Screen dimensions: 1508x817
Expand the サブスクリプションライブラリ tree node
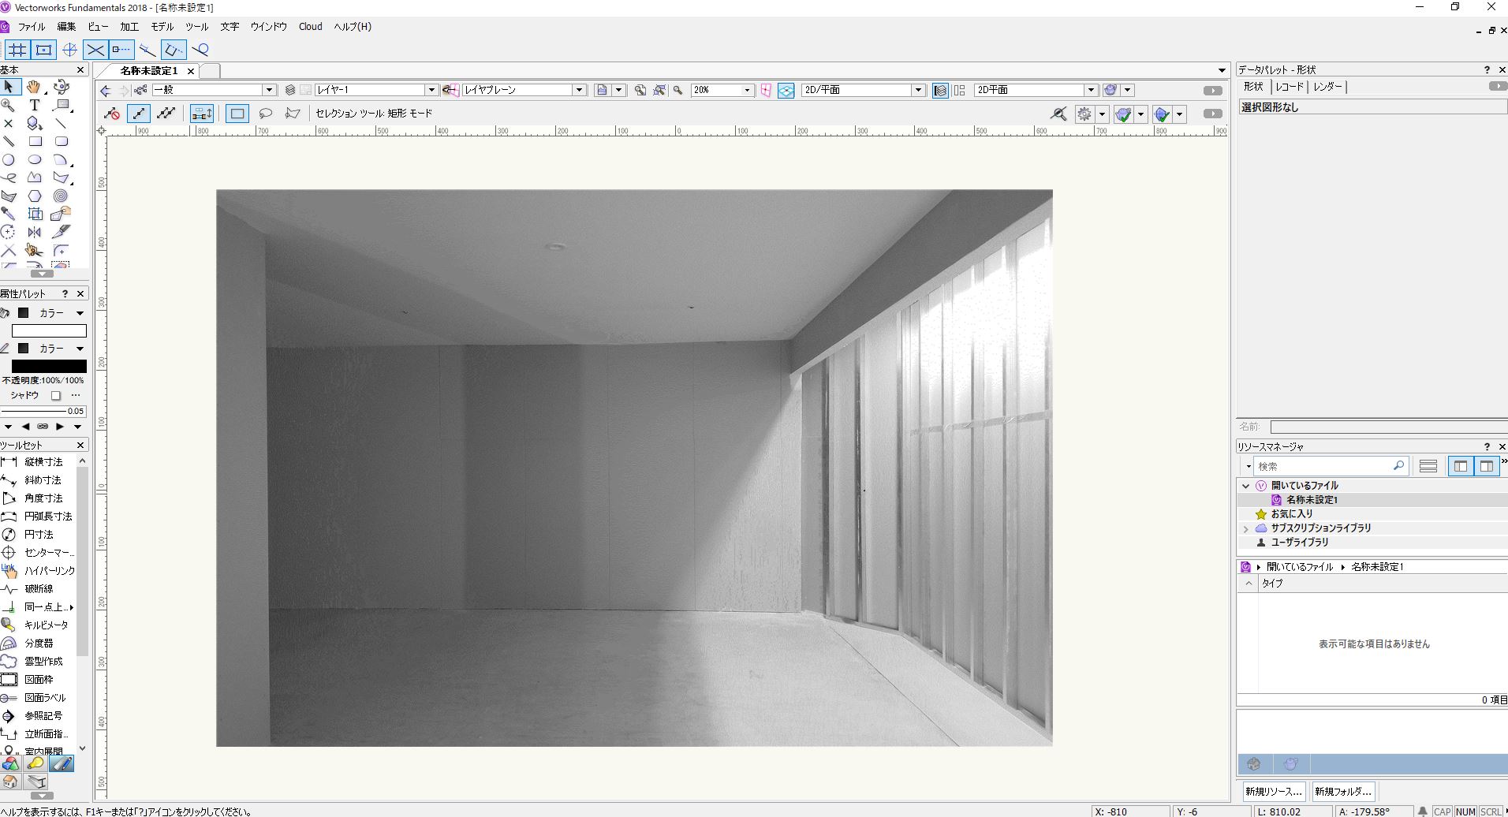pos(1246,528)
